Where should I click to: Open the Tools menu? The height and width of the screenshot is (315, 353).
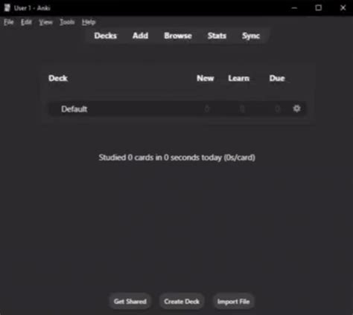pos(67,22)
